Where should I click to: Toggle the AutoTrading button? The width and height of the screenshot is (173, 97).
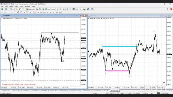click(50, 9)
